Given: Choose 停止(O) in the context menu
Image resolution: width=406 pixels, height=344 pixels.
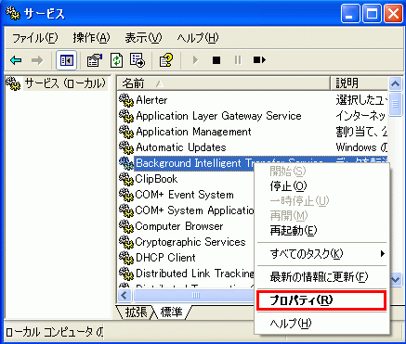Looking at the screenshot, I should click(x=321, y=186).
